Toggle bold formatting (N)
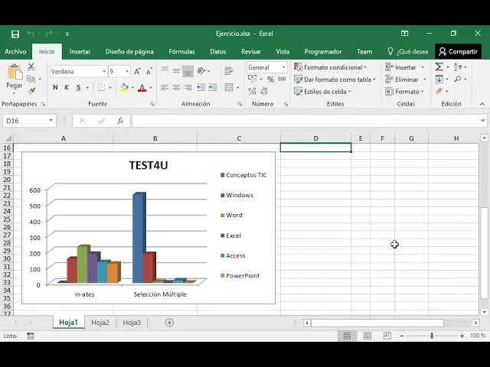 (x=55, y=88)
